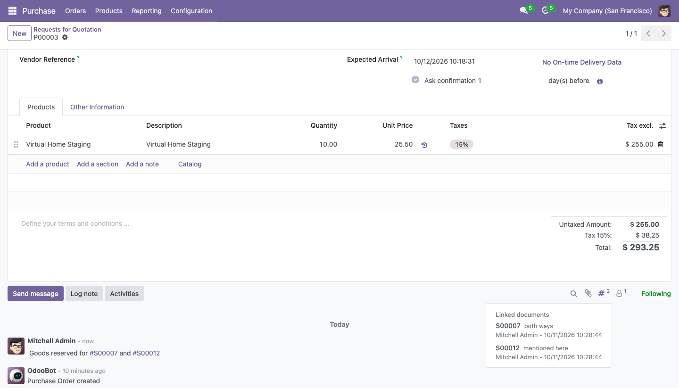Click Add a section link
This screenshot has height=388, width=679.
tap(98, 164)
